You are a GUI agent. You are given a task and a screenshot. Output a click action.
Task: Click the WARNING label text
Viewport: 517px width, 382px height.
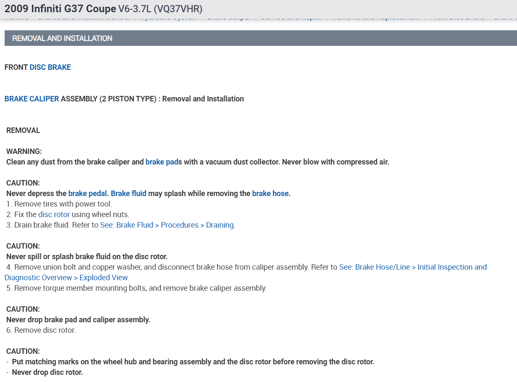[24, 151]
